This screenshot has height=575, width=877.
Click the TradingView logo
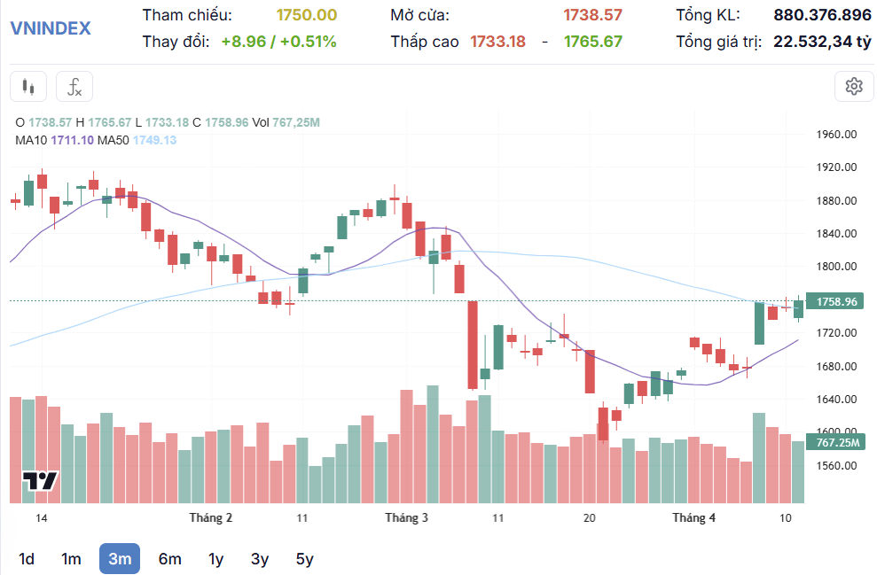40,481
